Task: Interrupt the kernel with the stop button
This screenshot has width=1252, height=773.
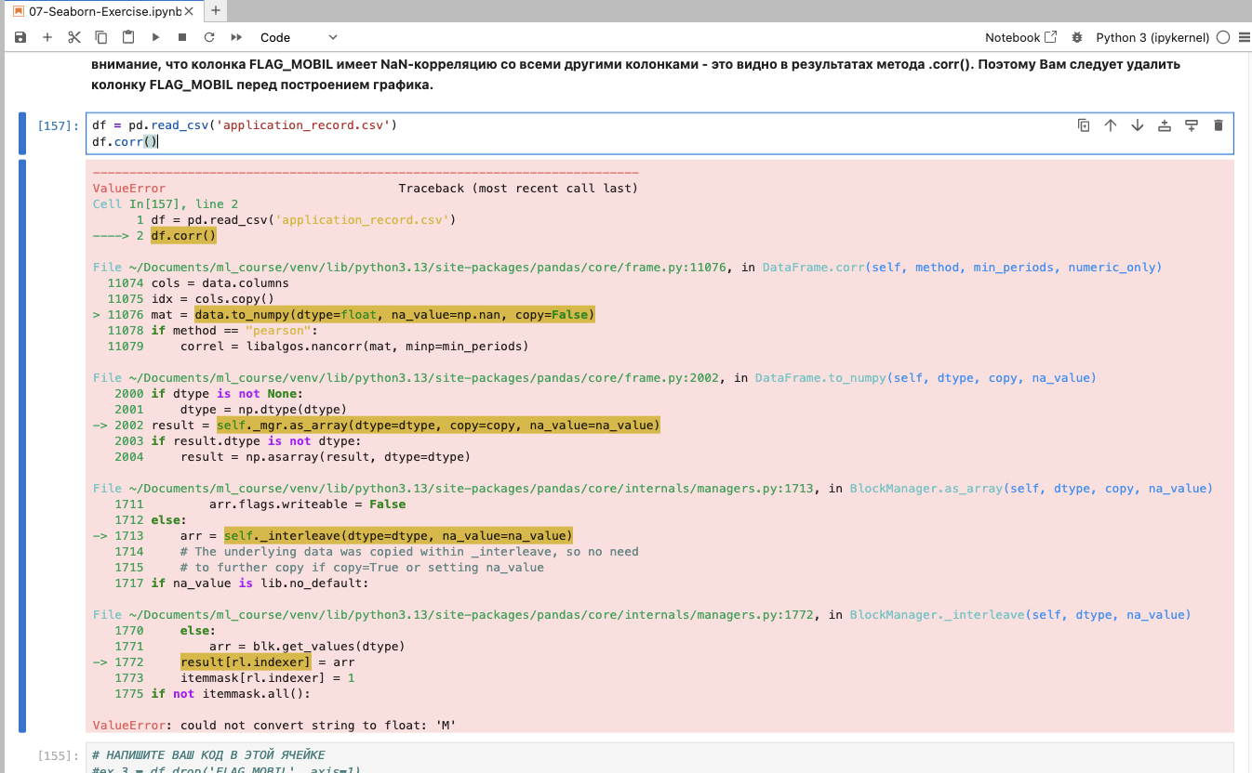Action: coord(182,37)
